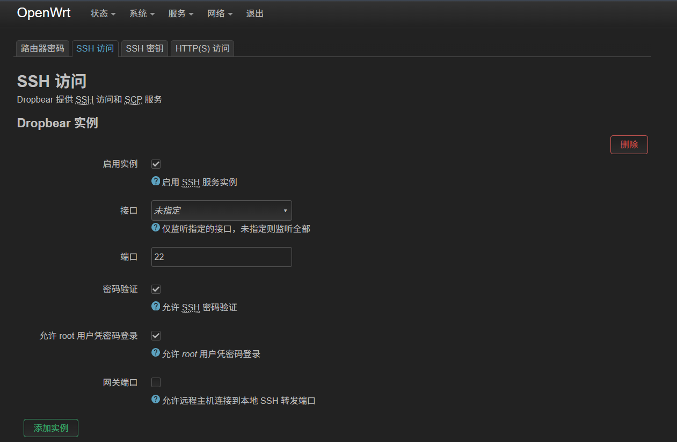Viewport: 677px width, 442px height.
Task: Click the red 删除 button
Action: (629, 144)
